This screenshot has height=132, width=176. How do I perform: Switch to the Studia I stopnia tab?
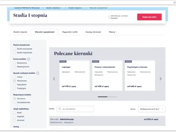pos(20,32)
